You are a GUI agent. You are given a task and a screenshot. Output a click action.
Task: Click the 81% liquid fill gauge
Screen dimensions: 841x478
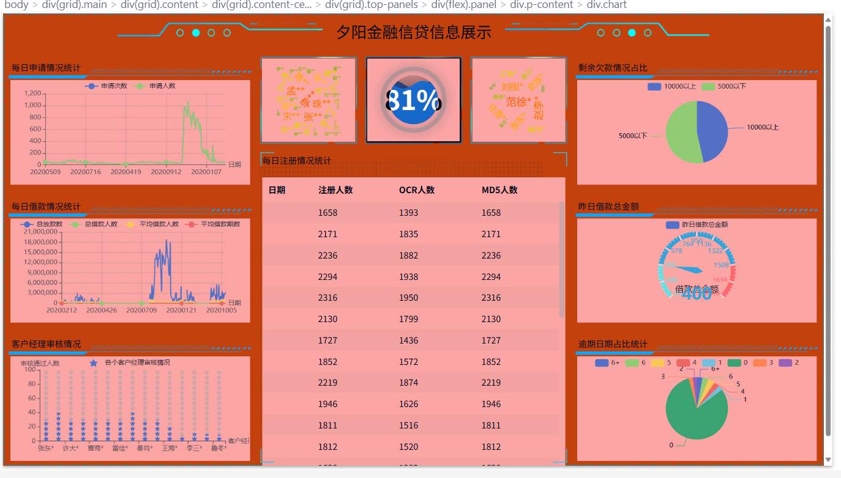[x=413, y=100]
